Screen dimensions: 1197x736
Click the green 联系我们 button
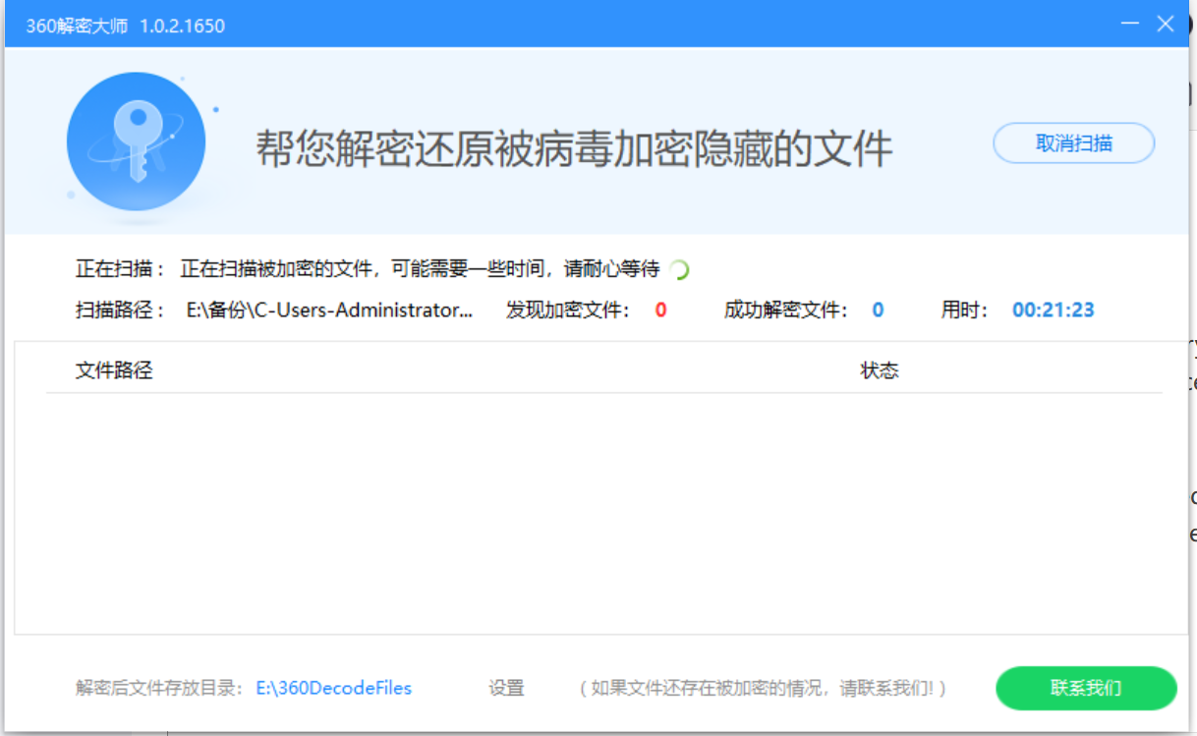pos(1085,688)
